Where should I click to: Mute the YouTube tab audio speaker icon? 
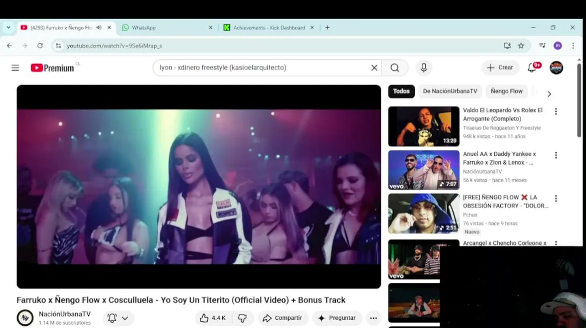tap(99, 27)
